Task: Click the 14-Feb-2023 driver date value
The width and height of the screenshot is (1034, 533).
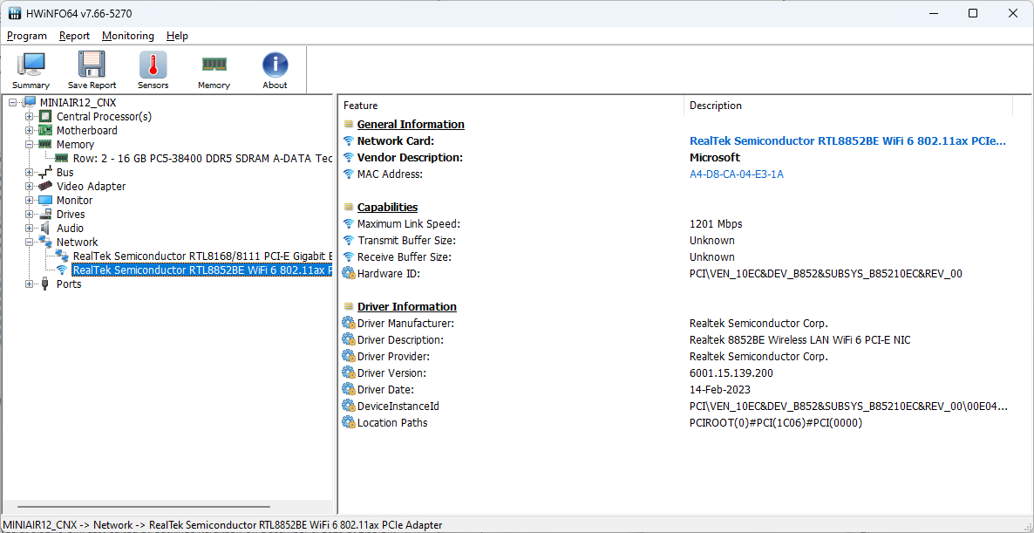Action: point(720,389)
